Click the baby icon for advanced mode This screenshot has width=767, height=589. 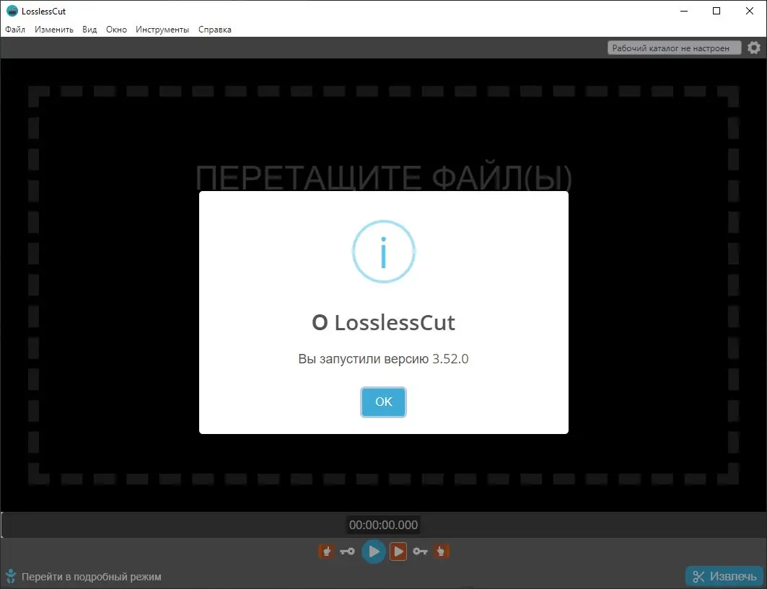point(11,576)
